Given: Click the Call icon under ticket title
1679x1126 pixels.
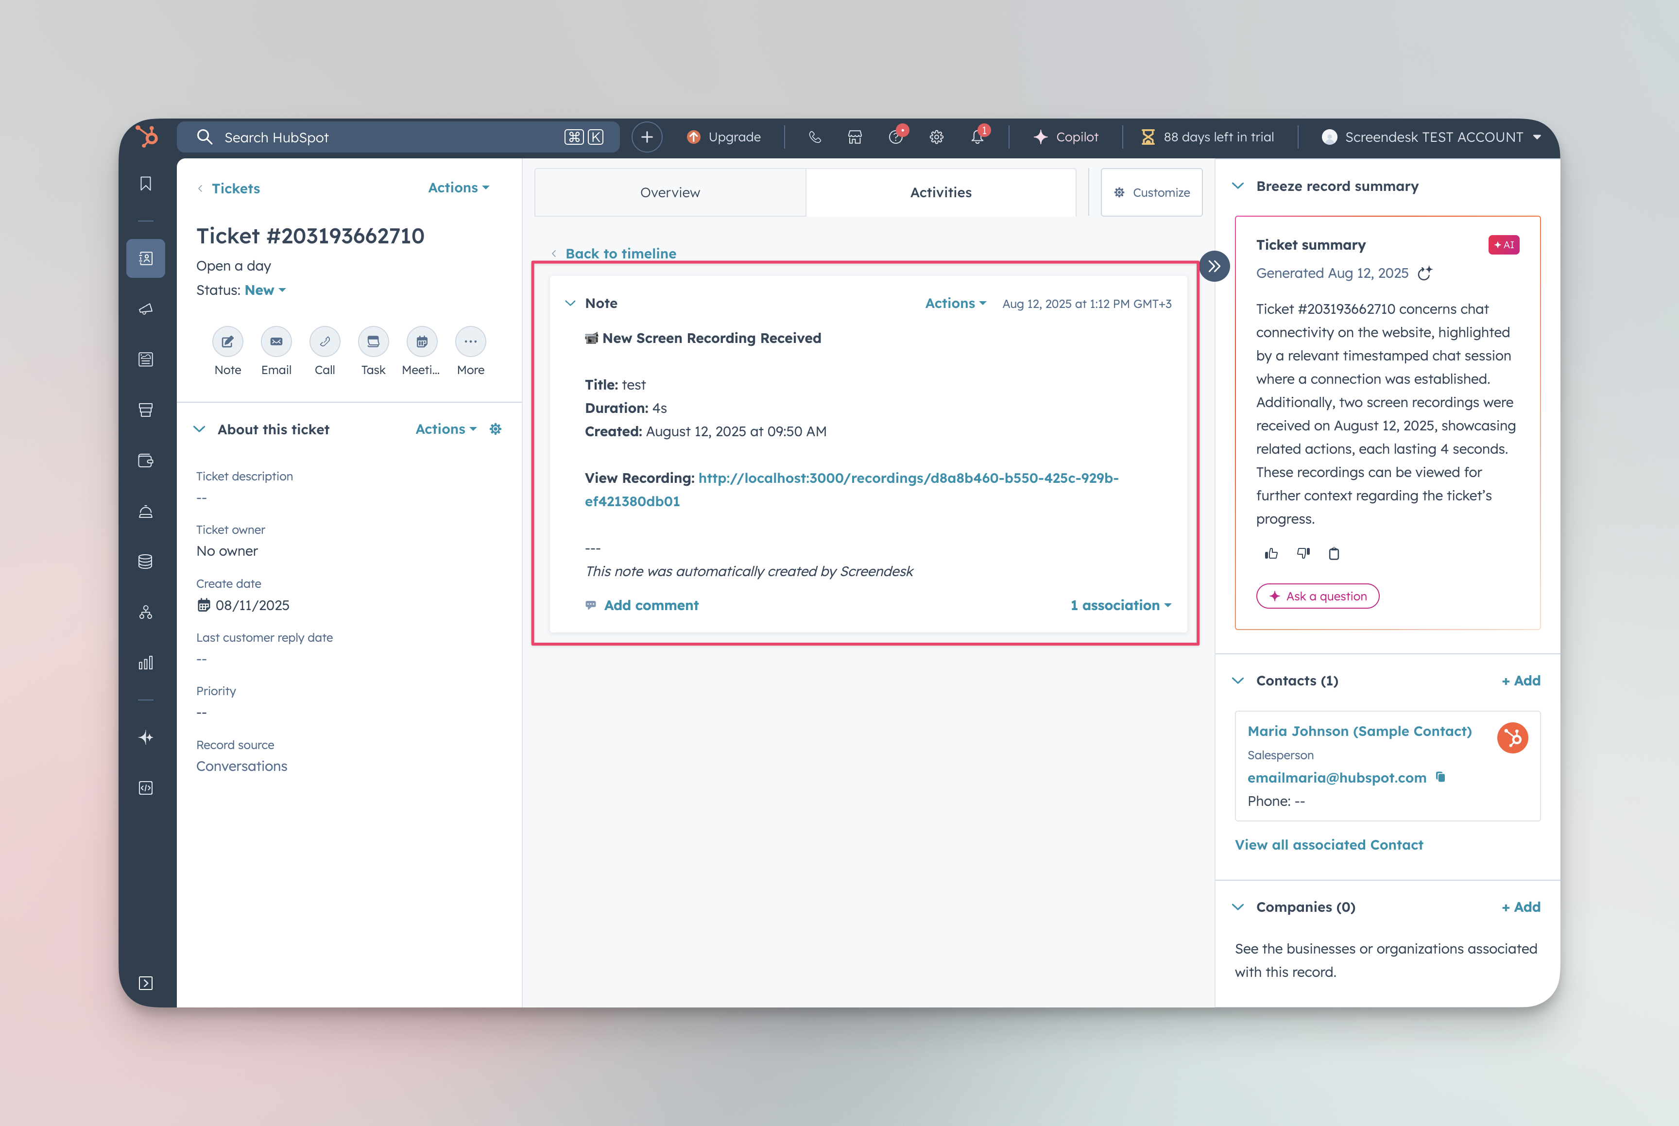Looking at the screenshot, I should point(325,342).
